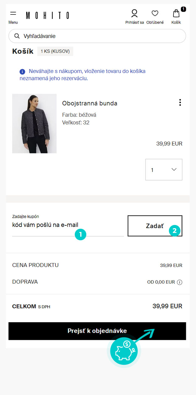Open the Obojstranná bunda product title

[90, 104]
